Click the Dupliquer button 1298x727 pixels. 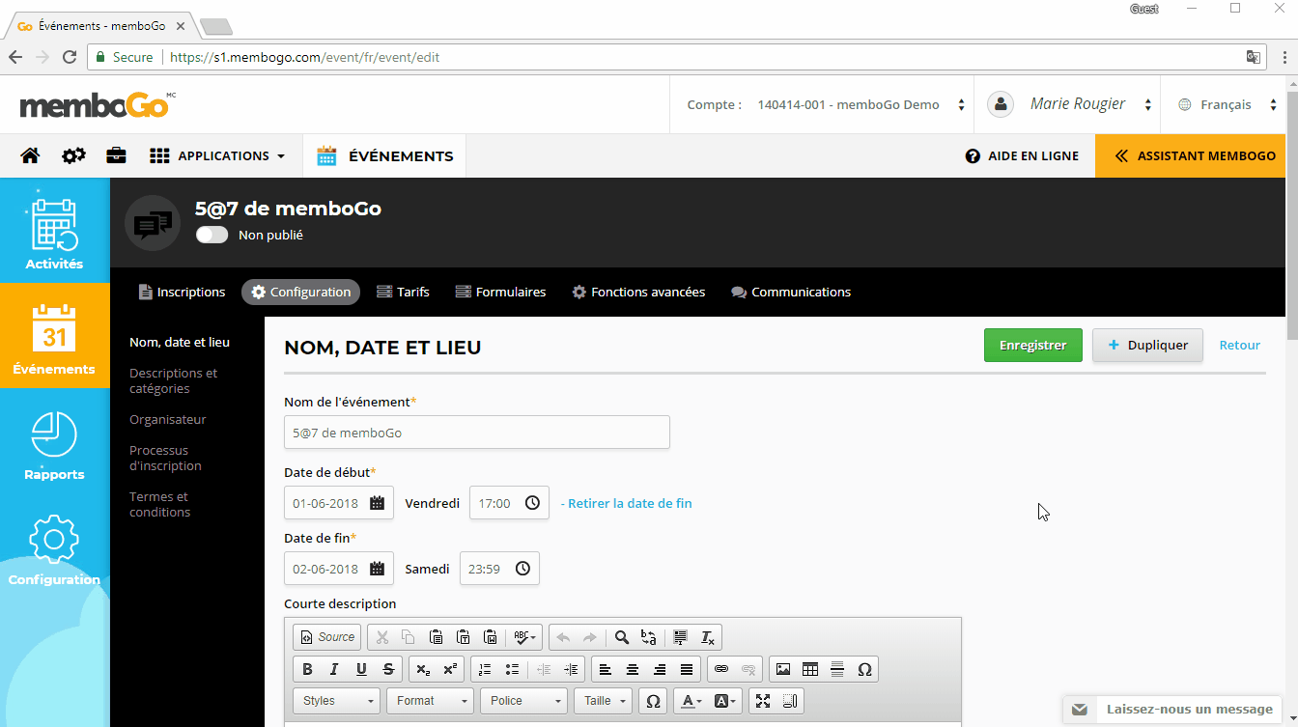pos(1147,345)
